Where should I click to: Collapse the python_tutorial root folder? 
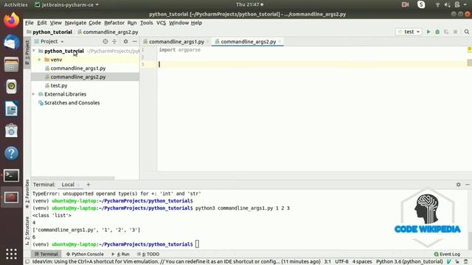click(x=34, y=51)
